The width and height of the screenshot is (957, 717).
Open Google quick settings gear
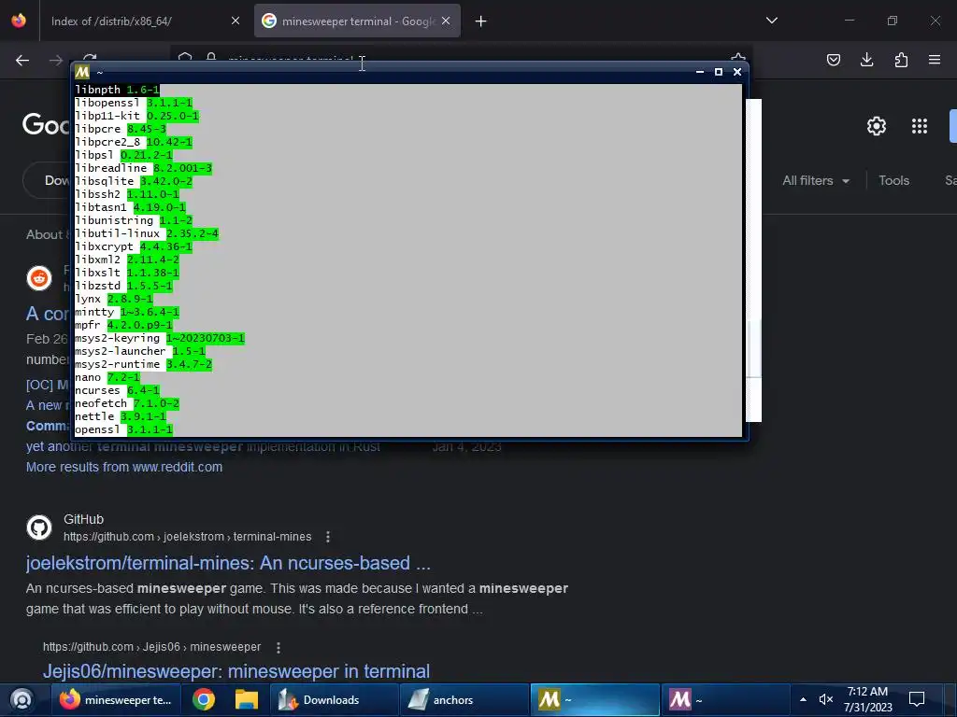click(877, 126)
